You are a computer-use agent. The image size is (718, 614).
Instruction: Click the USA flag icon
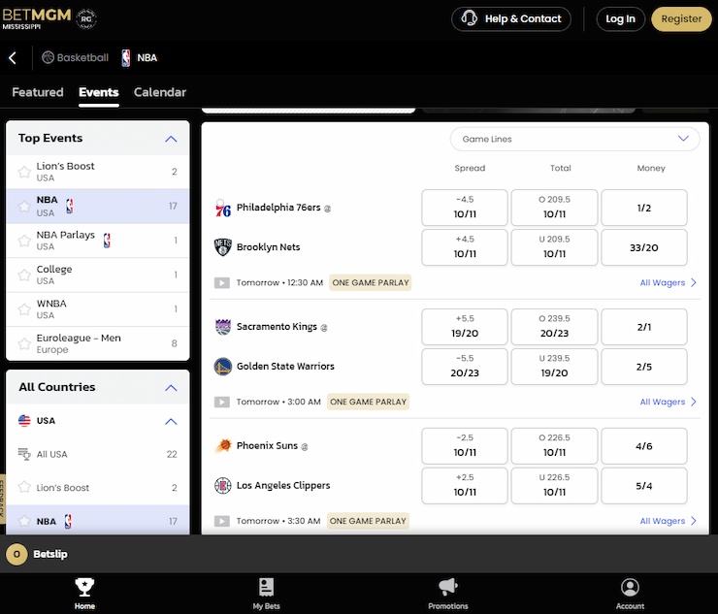pyautogui.click(x=24, y=420)
